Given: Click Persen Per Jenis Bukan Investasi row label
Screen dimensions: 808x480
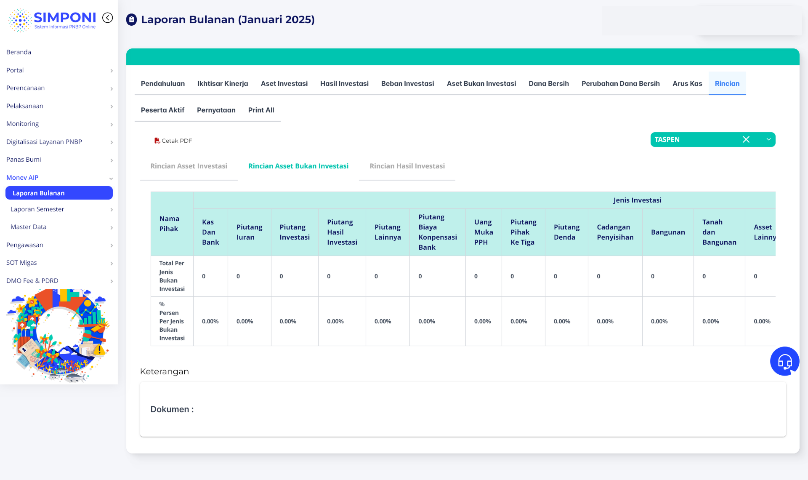Looking at the screenshot, I should 172,321.
